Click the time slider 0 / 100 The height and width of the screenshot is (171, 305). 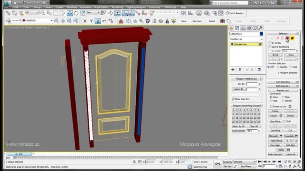click(19, 154)
